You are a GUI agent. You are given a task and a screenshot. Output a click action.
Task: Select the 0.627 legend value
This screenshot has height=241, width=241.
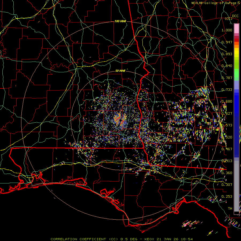point(227,114)
